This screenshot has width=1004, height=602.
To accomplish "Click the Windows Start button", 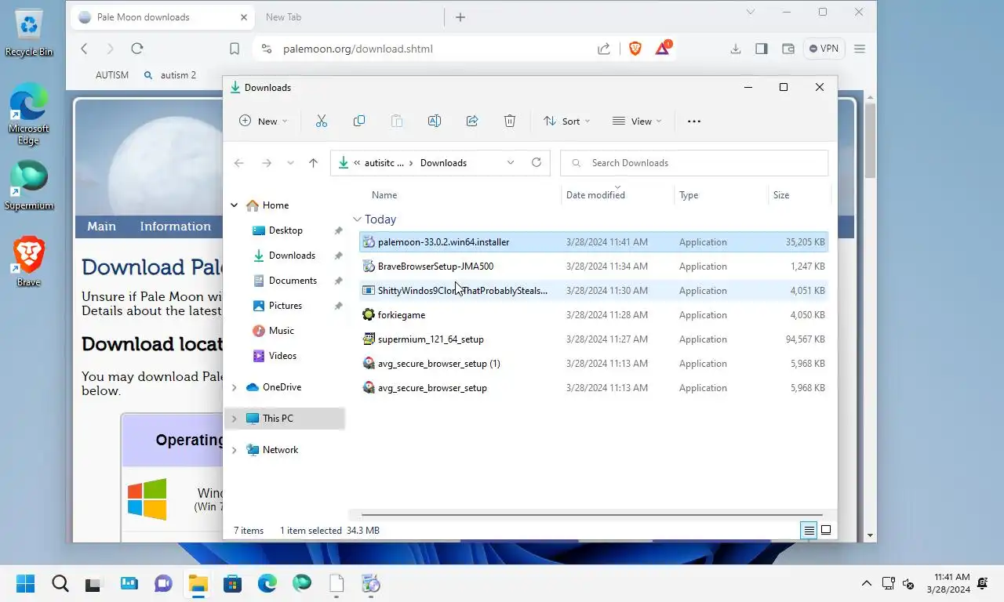I will (25, 584).
